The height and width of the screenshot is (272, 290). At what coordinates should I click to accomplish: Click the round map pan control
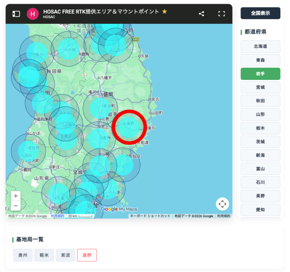tap(222, 204)
